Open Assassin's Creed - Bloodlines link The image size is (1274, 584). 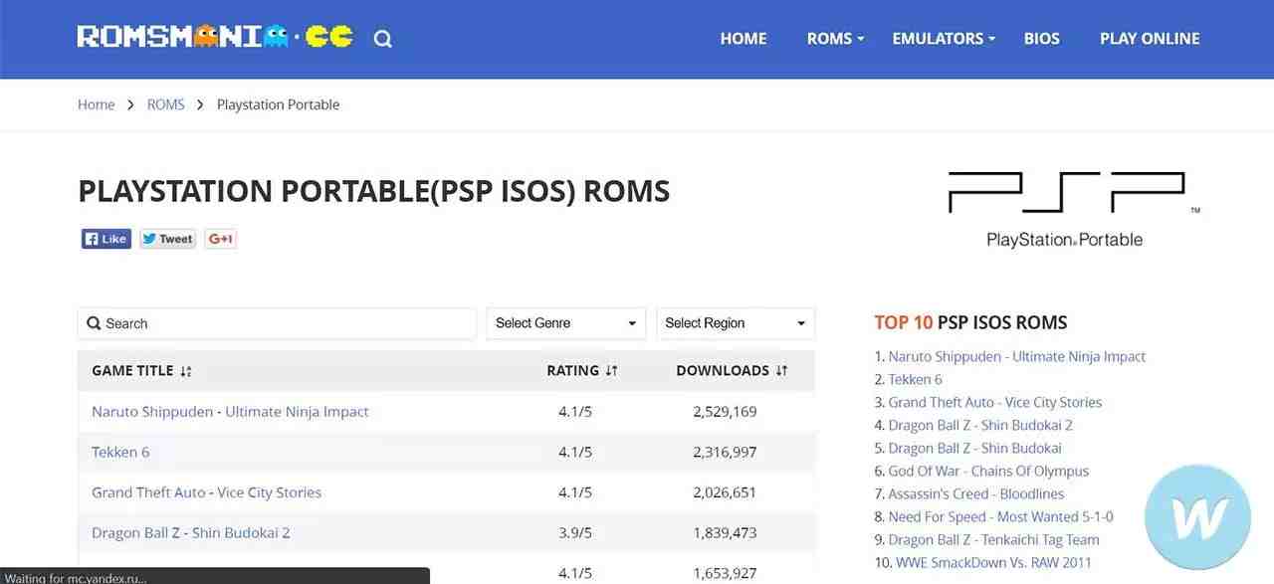pyautogui.click(x=976, y=493)
